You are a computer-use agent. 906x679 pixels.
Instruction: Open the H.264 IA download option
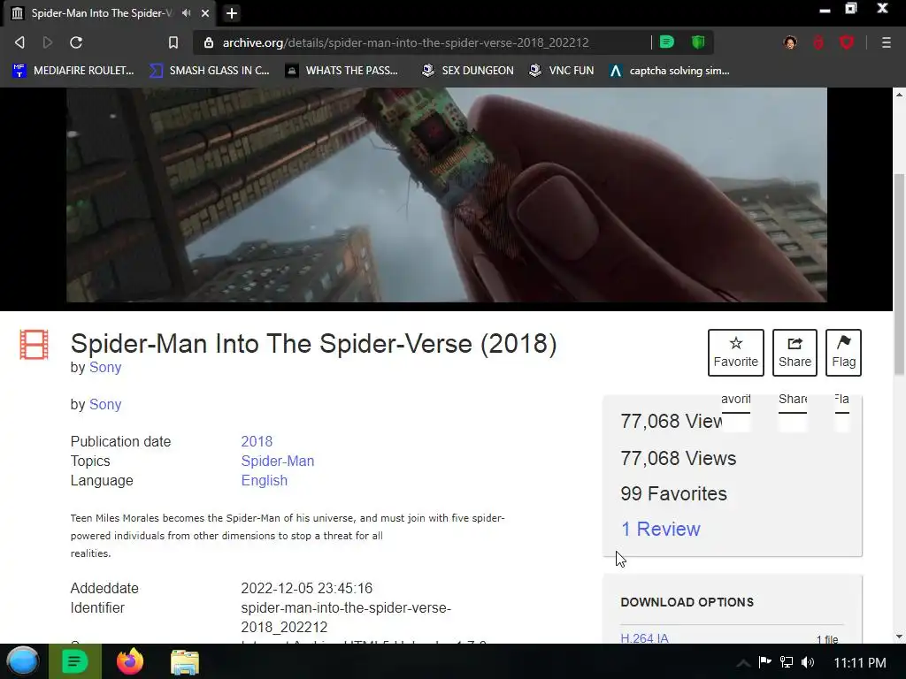(644, 638)
